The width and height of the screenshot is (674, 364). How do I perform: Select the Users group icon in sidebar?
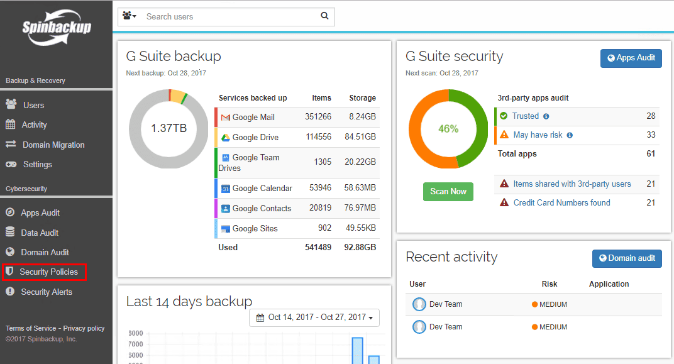click(12, 104)
